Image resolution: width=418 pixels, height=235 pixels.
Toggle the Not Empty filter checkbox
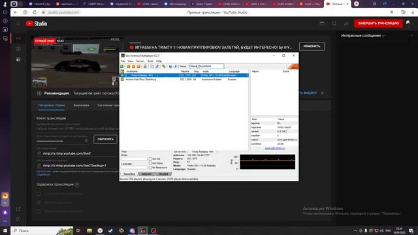click(150, 163)
